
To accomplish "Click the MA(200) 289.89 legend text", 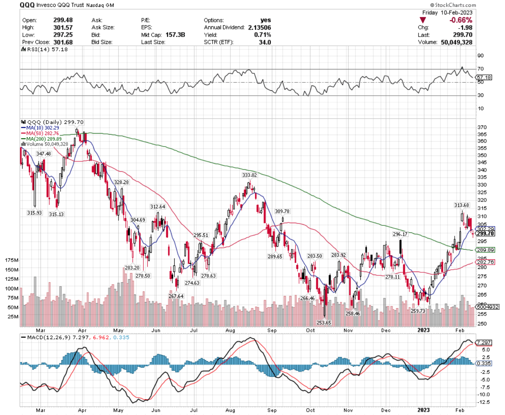I will tap(44, 139).
